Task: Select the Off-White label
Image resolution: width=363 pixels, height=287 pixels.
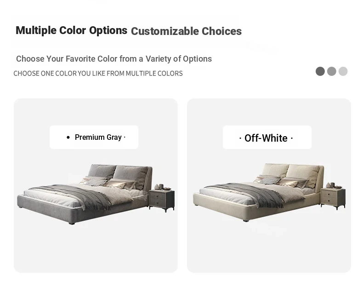Action: coord(267,137)
